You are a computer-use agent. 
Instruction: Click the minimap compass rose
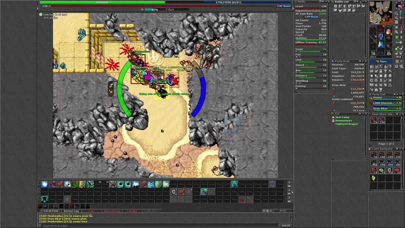click(399, 5)
